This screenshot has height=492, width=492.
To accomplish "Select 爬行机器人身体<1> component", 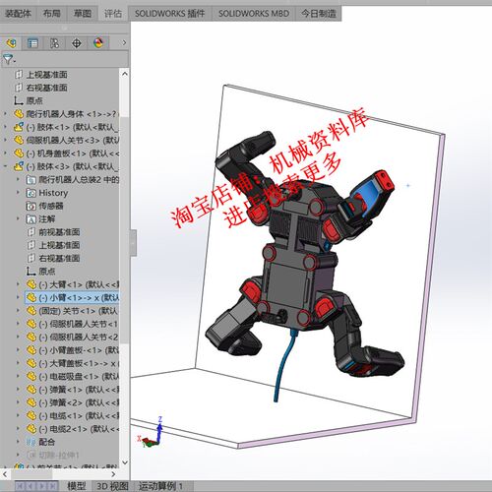I will coord(72,114).
